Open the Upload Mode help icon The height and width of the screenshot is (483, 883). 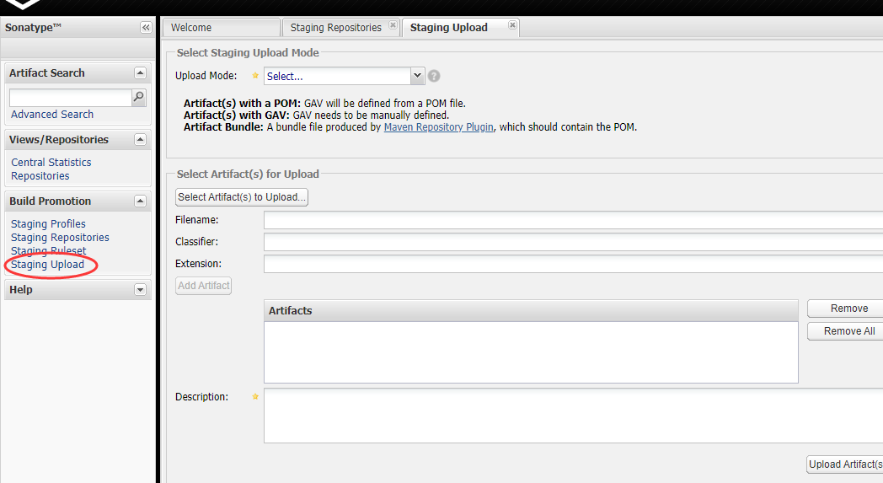click(x=434, y=76)
